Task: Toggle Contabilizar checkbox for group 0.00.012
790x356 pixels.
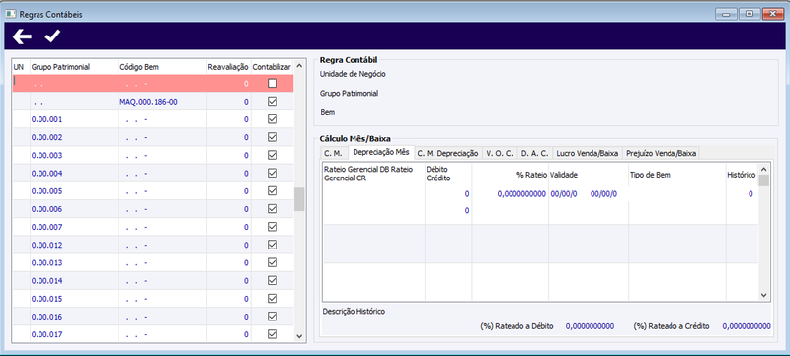Action: pyautogui.click(x=273, y=245)
